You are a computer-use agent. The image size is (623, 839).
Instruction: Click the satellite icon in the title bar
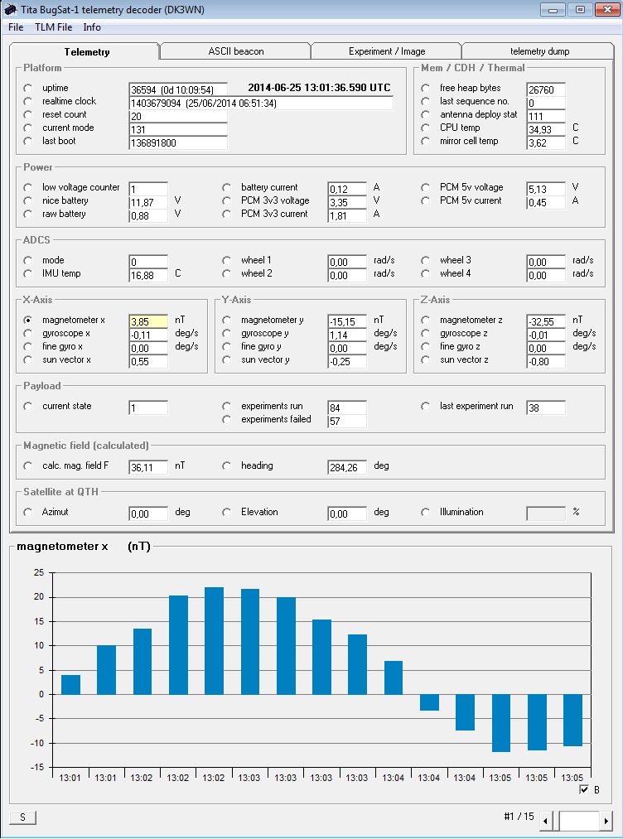click(10, 10)
